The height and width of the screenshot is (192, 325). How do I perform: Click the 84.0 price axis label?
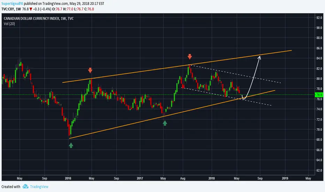pos(319,58)
